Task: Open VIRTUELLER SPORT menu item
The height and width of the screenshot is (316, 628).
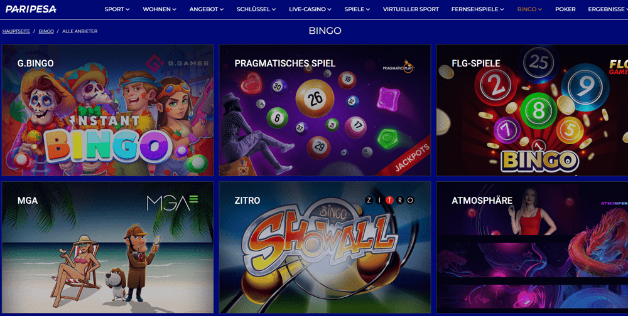Action: (x=411, y=9)
